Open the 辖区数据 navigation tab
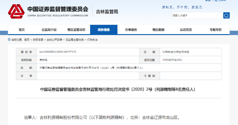This screenshot has width=238, height=125. [x=158, y=30]
